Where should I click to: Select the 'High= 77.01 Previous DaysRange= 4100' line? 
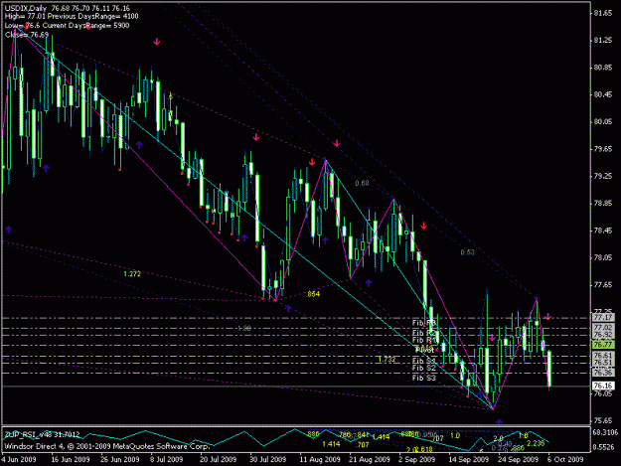coord(72,17)
